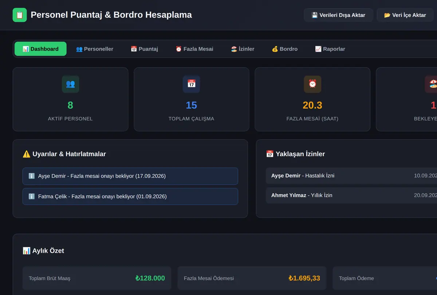Click the Toplam Çalışma label
Image resolution: width=437 pixels, height=295 pixels.
coord(192,119)
